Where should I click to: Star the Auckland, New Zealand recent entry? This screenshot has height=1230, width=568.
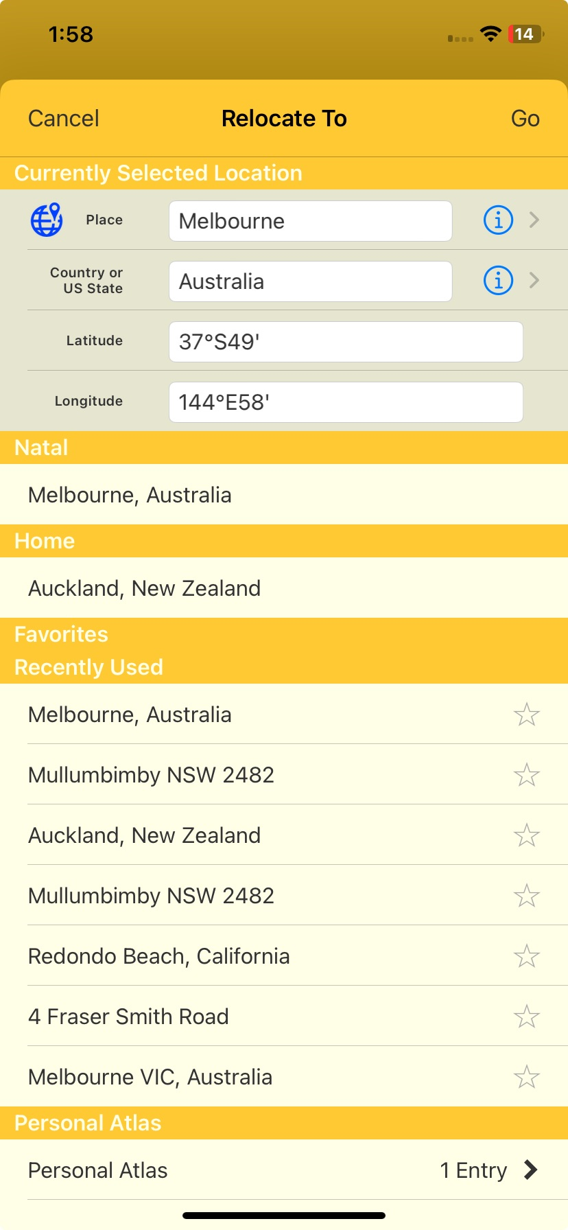coord(526,835)
